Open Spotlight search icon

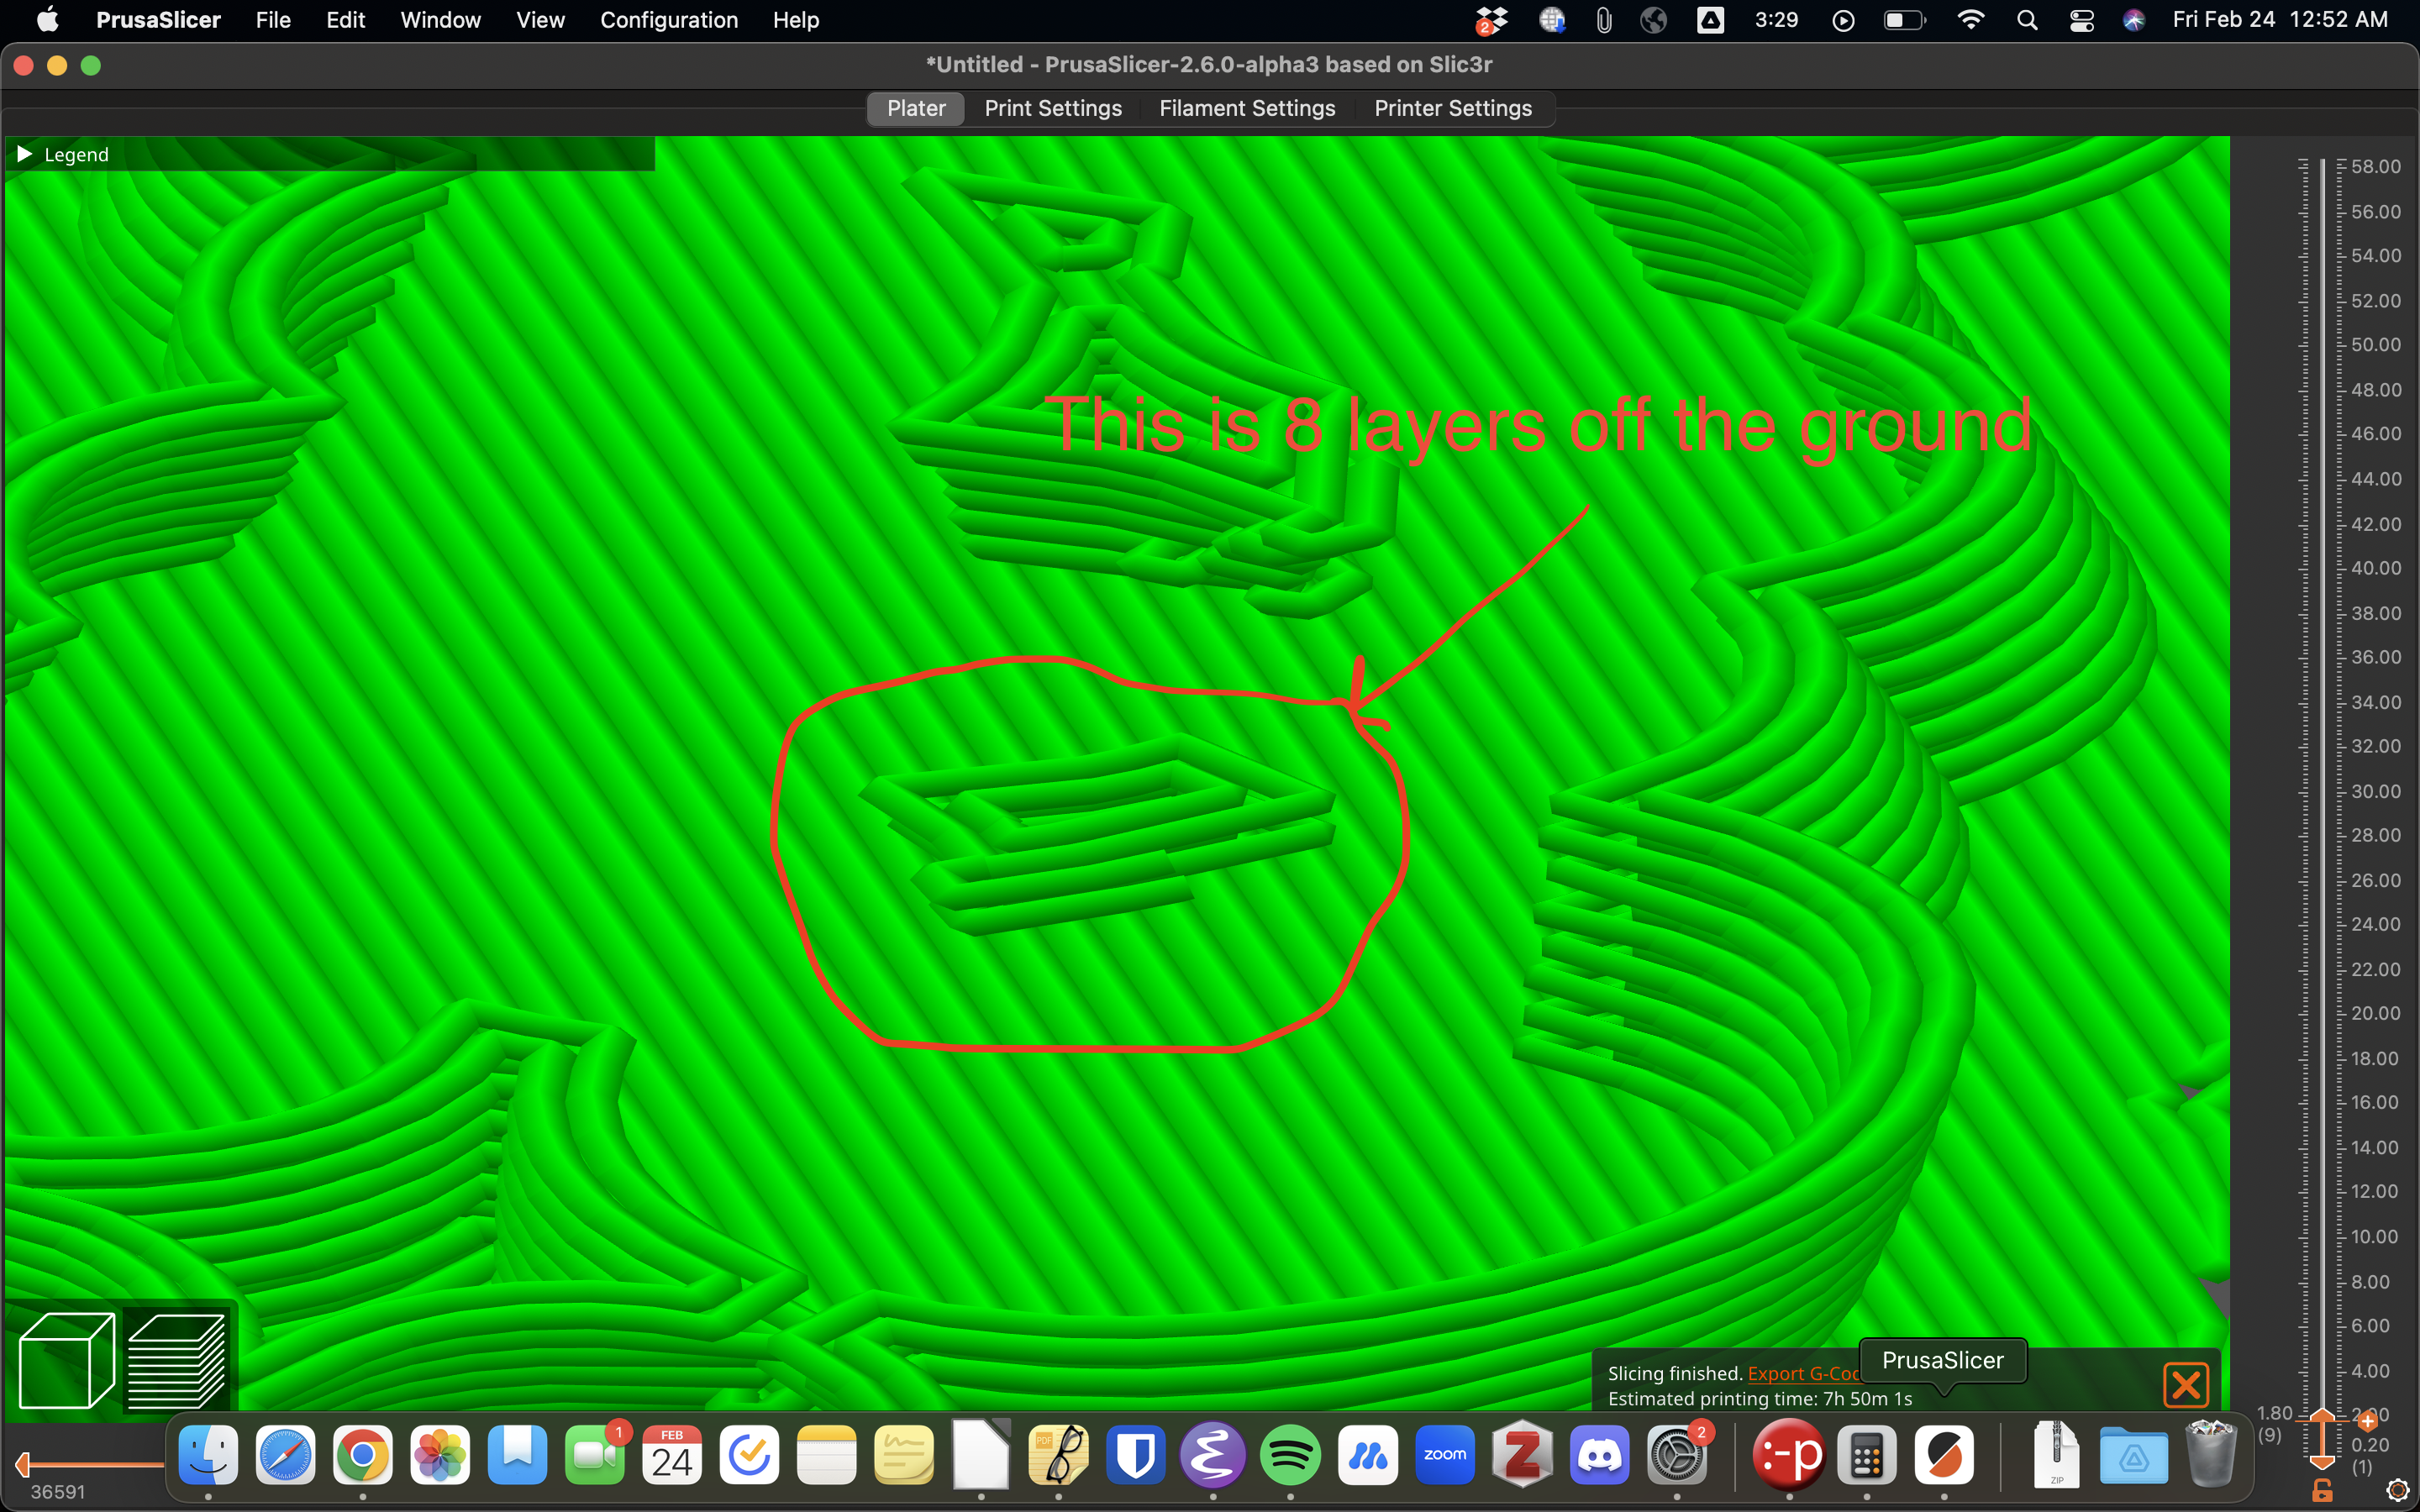point(2027,20)
